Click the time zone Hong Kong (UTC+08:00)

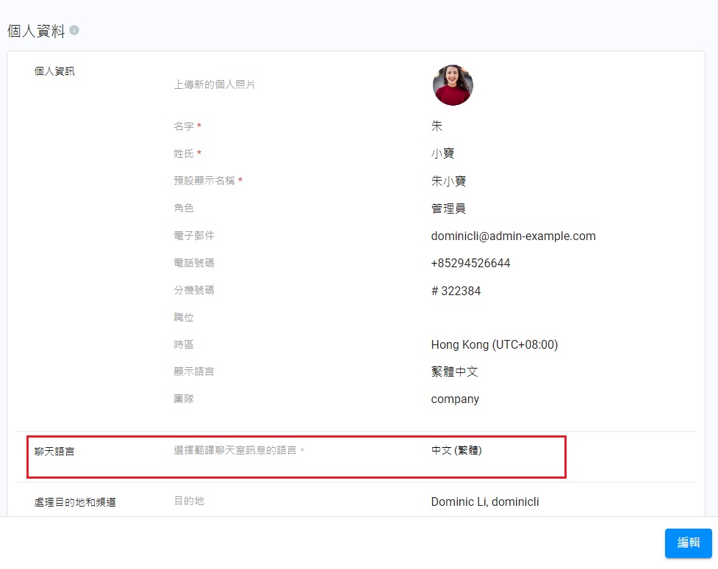point(495,344)
